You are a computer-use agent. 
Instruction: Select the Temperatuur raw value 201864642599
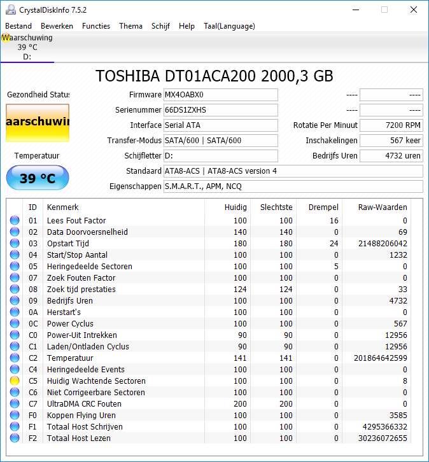381,358
